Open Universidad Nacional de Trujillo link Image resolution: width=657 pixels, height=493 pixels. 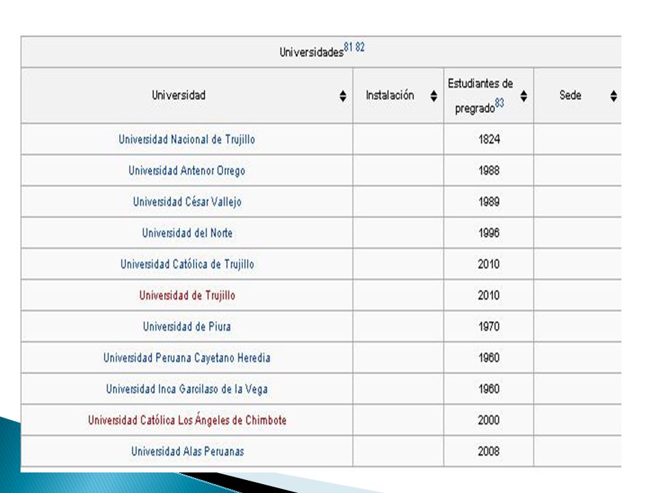coord(187,139)
